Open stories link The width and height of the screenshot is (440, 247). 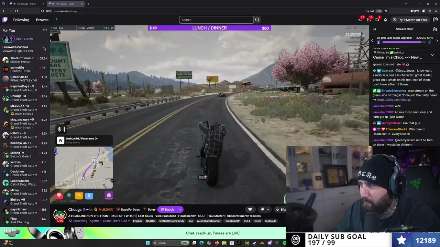[24, 39]
